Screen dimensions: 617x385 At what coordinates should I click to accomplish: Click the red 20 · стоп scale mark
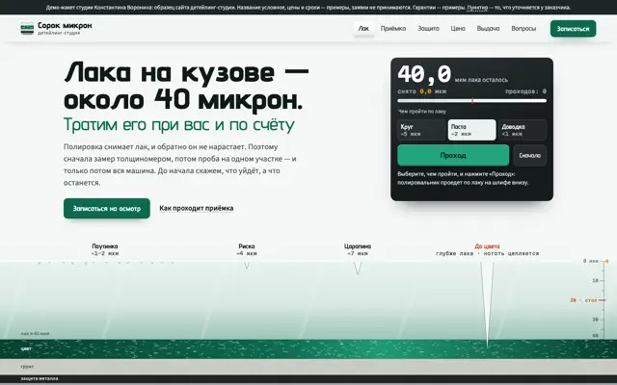pyautogui.click(x=583, y=300)
